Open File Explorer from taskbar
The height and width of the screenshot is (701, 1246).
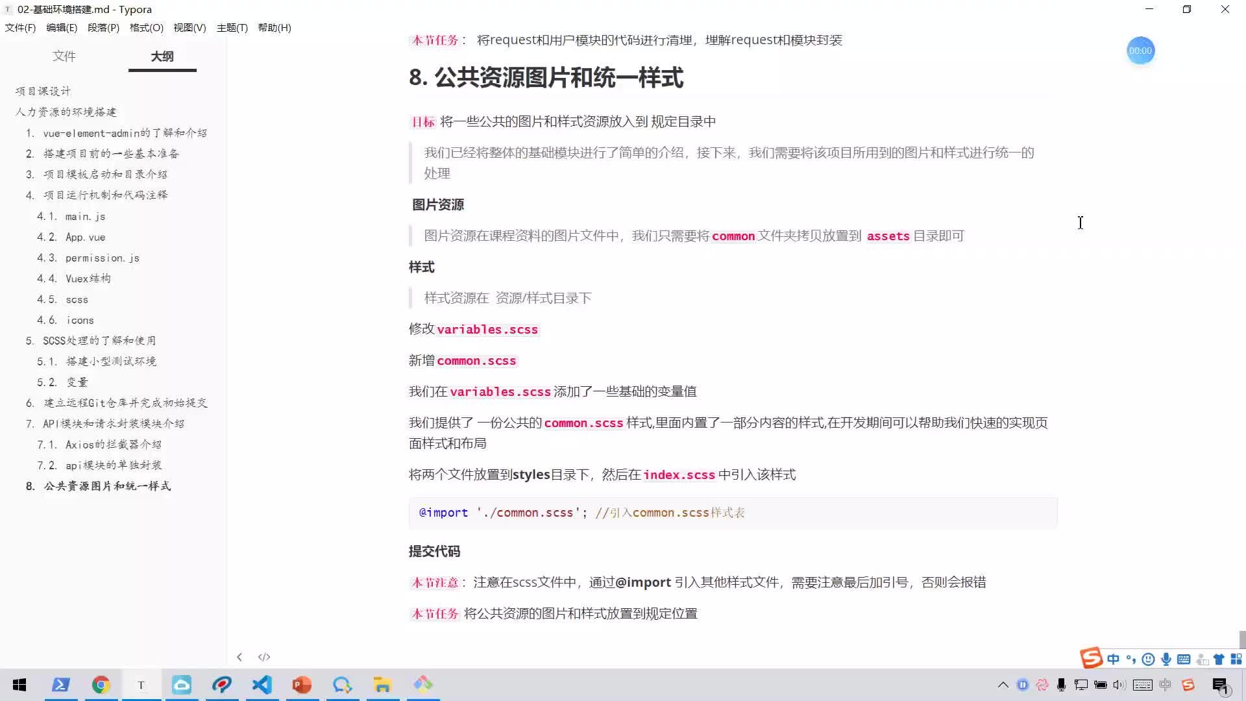point(383,685)
